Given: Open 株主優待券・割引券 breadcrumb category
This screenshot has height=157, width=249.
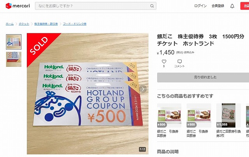Looking at the screenshot, I should pyautogui.click(x=46, y=24).
